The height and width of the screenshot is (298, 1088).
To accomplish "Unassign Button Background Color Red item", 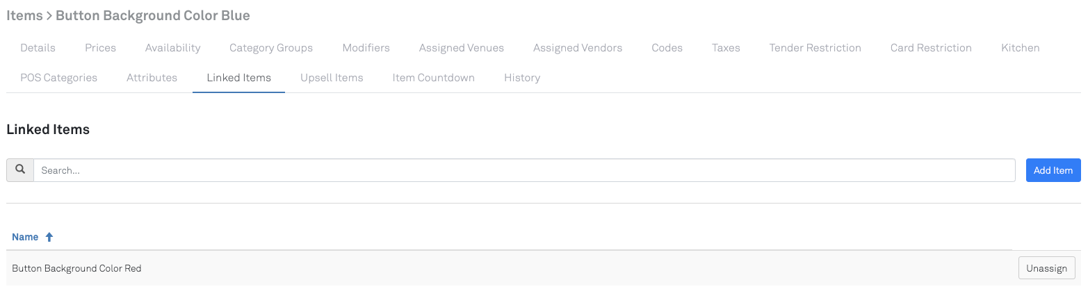I will 1046,268.
